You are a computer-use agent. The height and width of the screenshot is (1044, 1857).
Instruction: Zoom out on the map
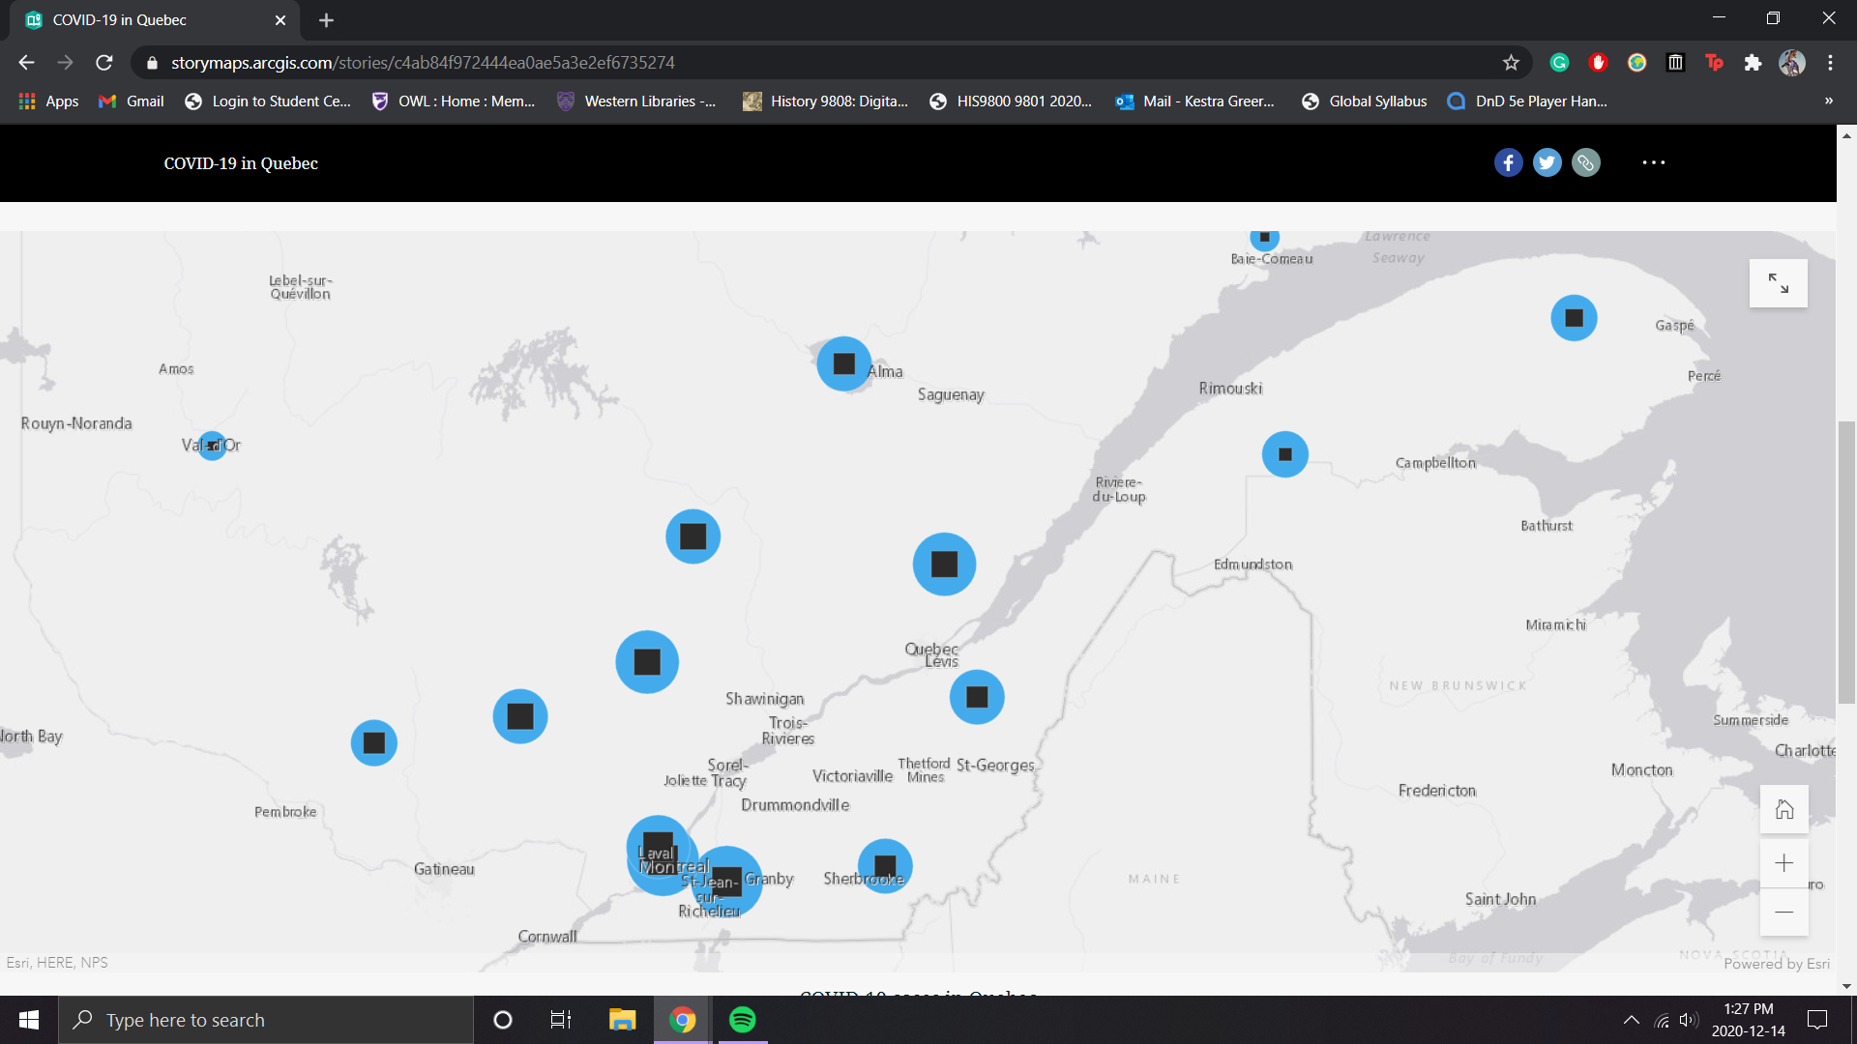[1784, 912]
